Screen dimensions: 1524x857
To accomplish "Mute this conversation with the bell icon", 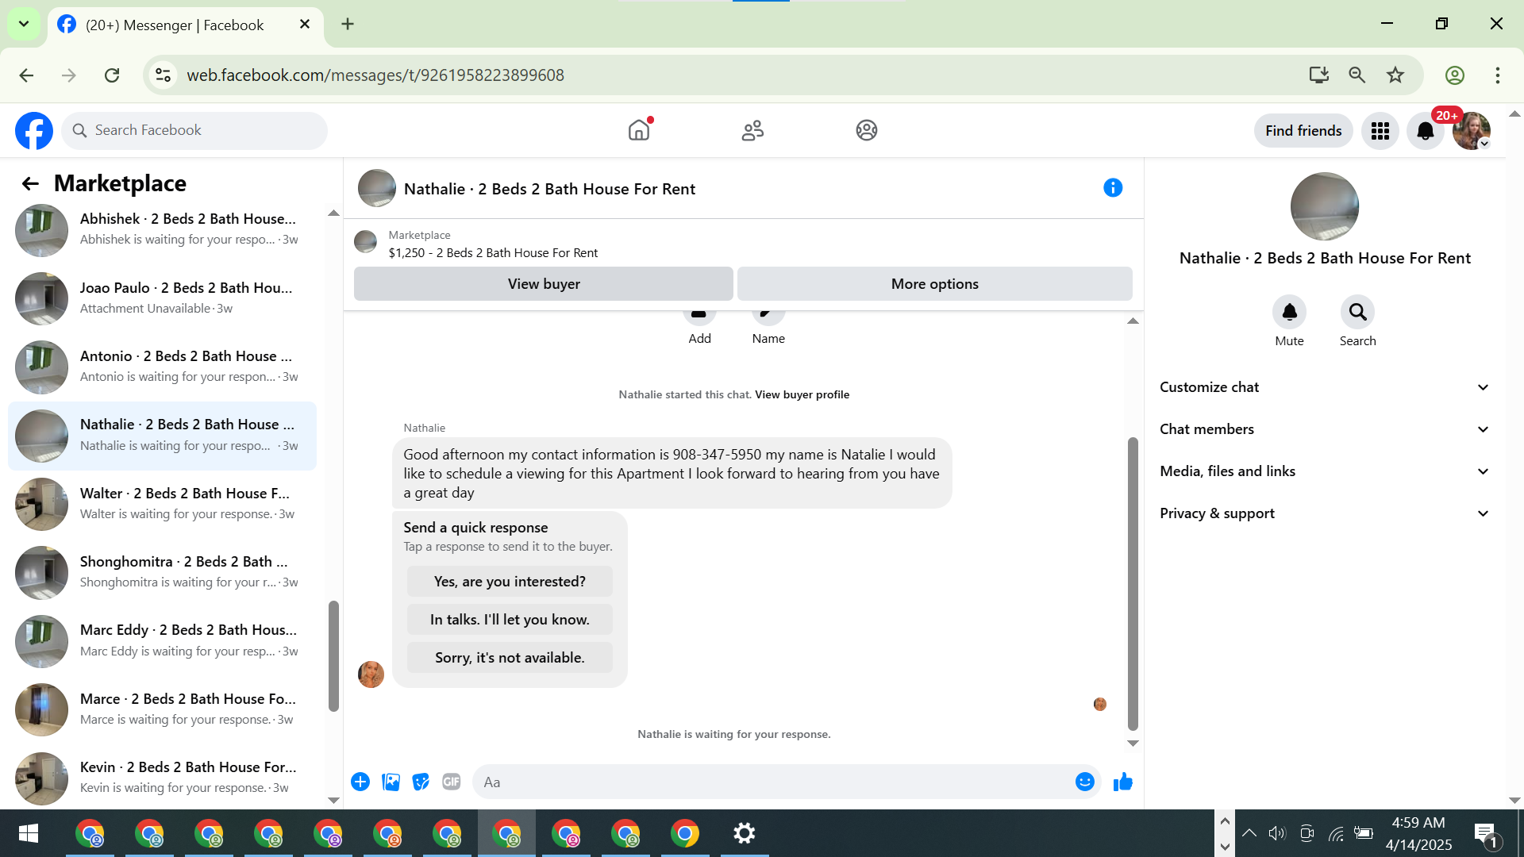I will [1289, 313].
